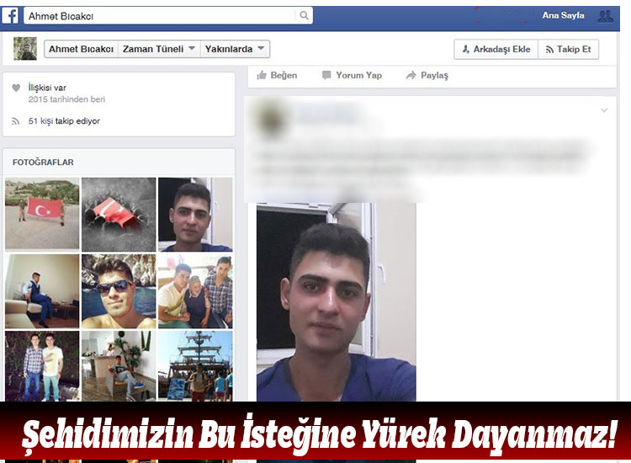
Task: Expand the Zaman Tüneli dropdown
Action: tap(159, 49)
